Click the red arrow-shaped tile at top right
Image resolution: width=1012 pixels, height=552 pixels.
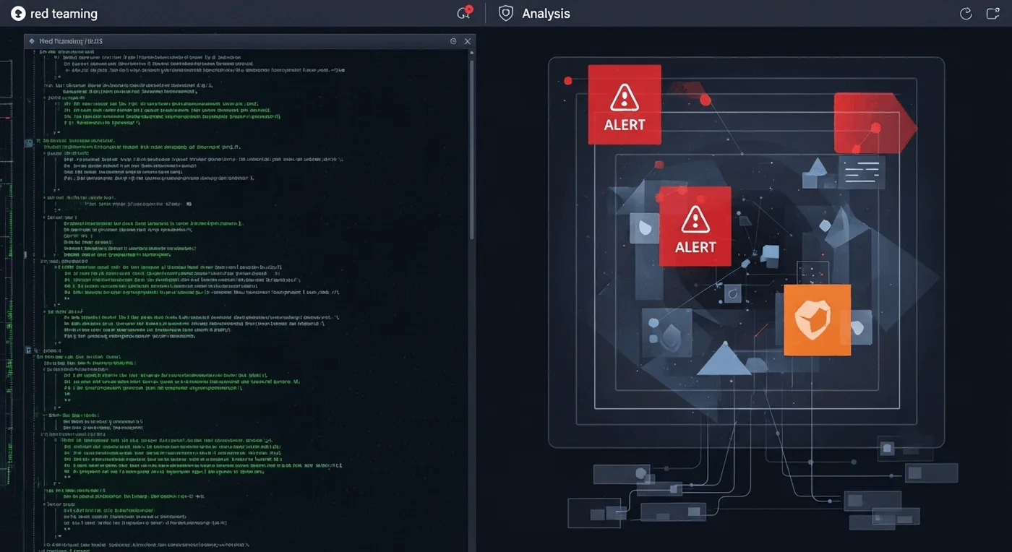pyautogui.click(x=875, y=123)
